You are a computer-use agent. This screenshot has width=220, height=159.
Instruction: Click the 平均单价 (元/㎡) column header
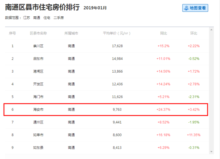click(x=117, y=33)
